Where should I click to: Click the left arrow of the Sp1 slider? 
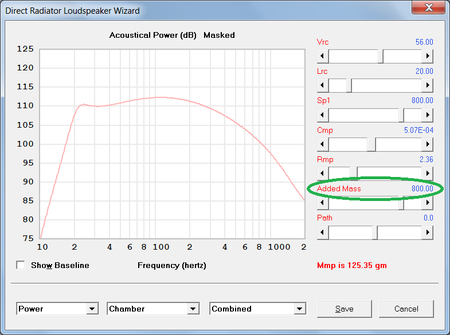click(x=323, y=115)
